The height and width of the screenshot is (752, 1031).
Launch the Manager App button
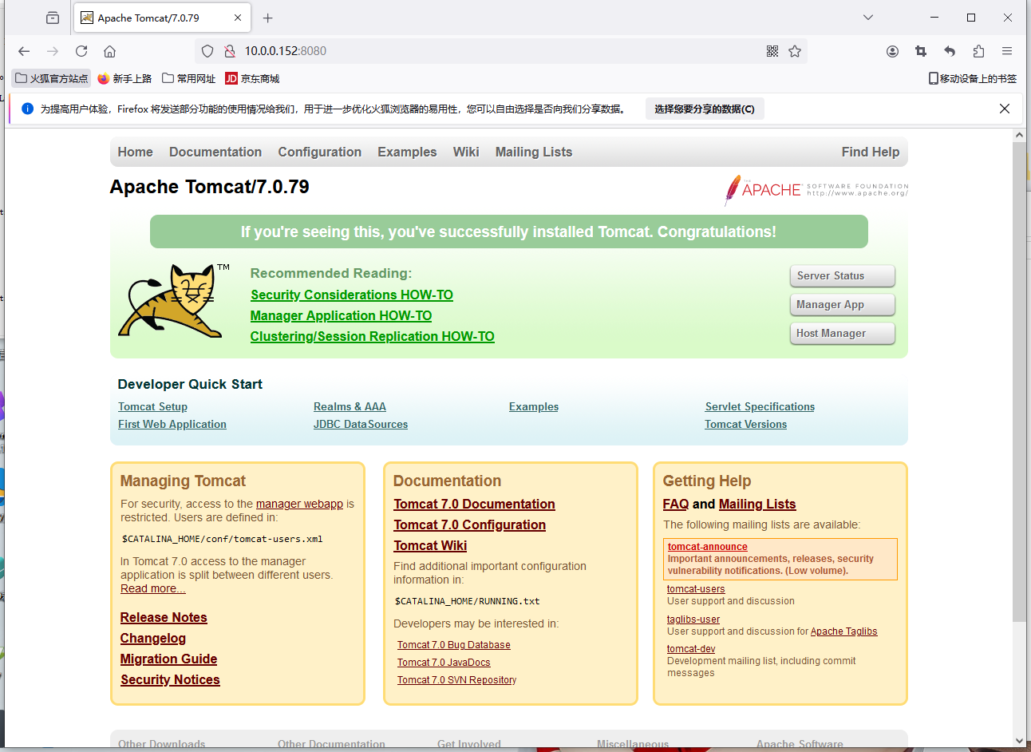[x=843, y=305]
